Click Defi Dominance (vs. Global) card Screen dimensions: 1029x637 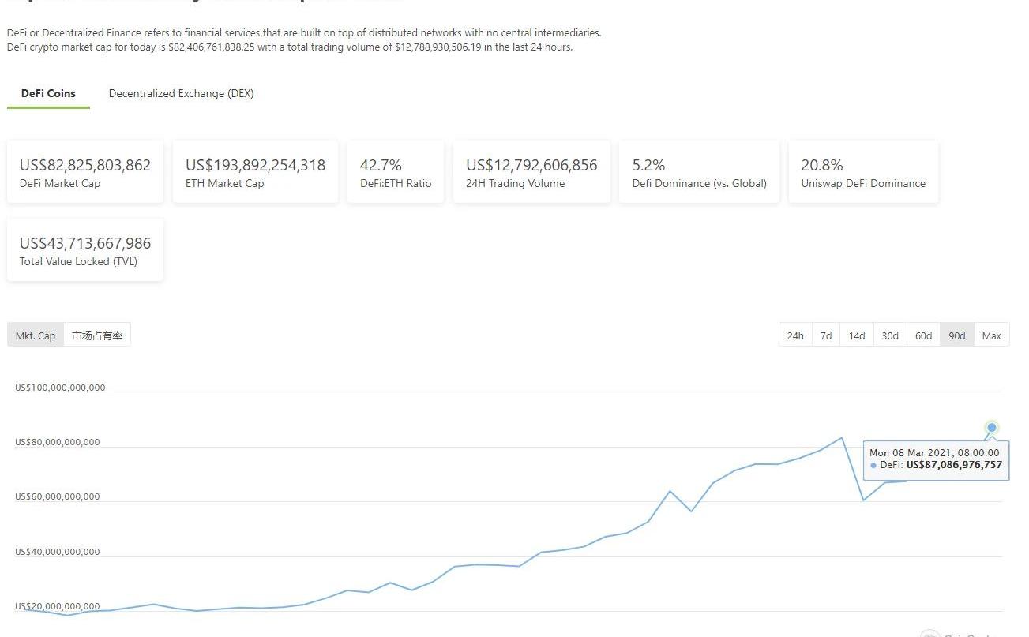(699, 172)
